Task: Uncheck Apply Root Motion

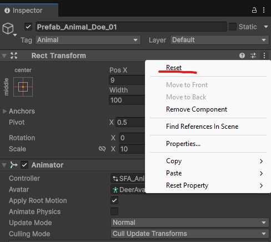Action: point(114,200)
